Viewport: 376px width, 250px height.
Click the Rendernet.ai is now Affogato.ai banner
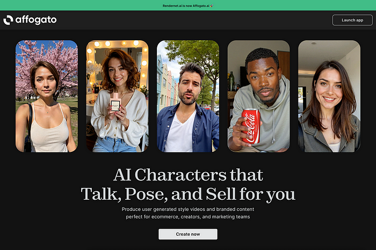click(186, 6)
